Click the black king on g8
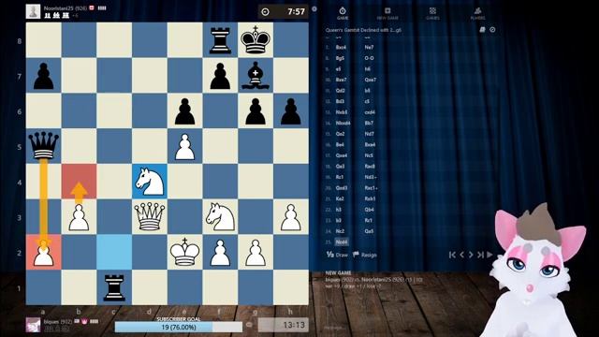This screenshot has height=337, width=599. (256, 40)
